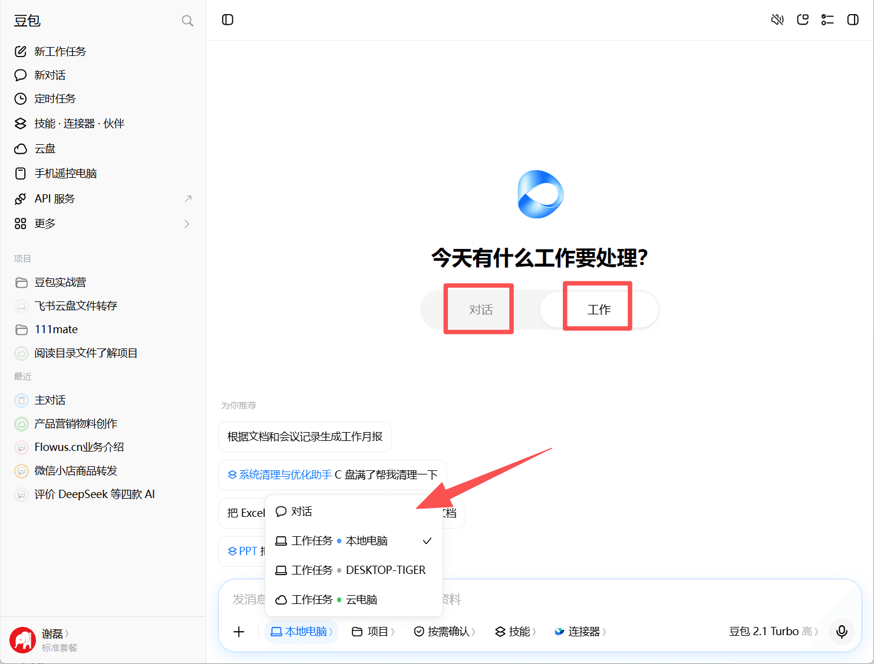Image resolution: width=874 pixels, height=664 pixels.
Task: Open the task checklist icon in top bar
Action: click(x=827, y=20)
